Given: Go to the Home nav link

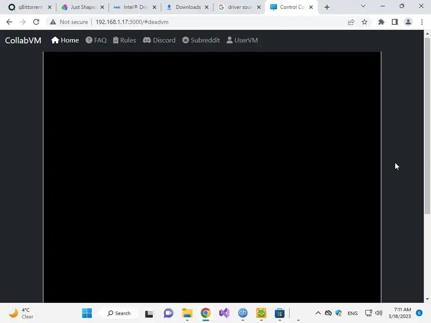Looking at the screenshot, I should coord(65,40).
